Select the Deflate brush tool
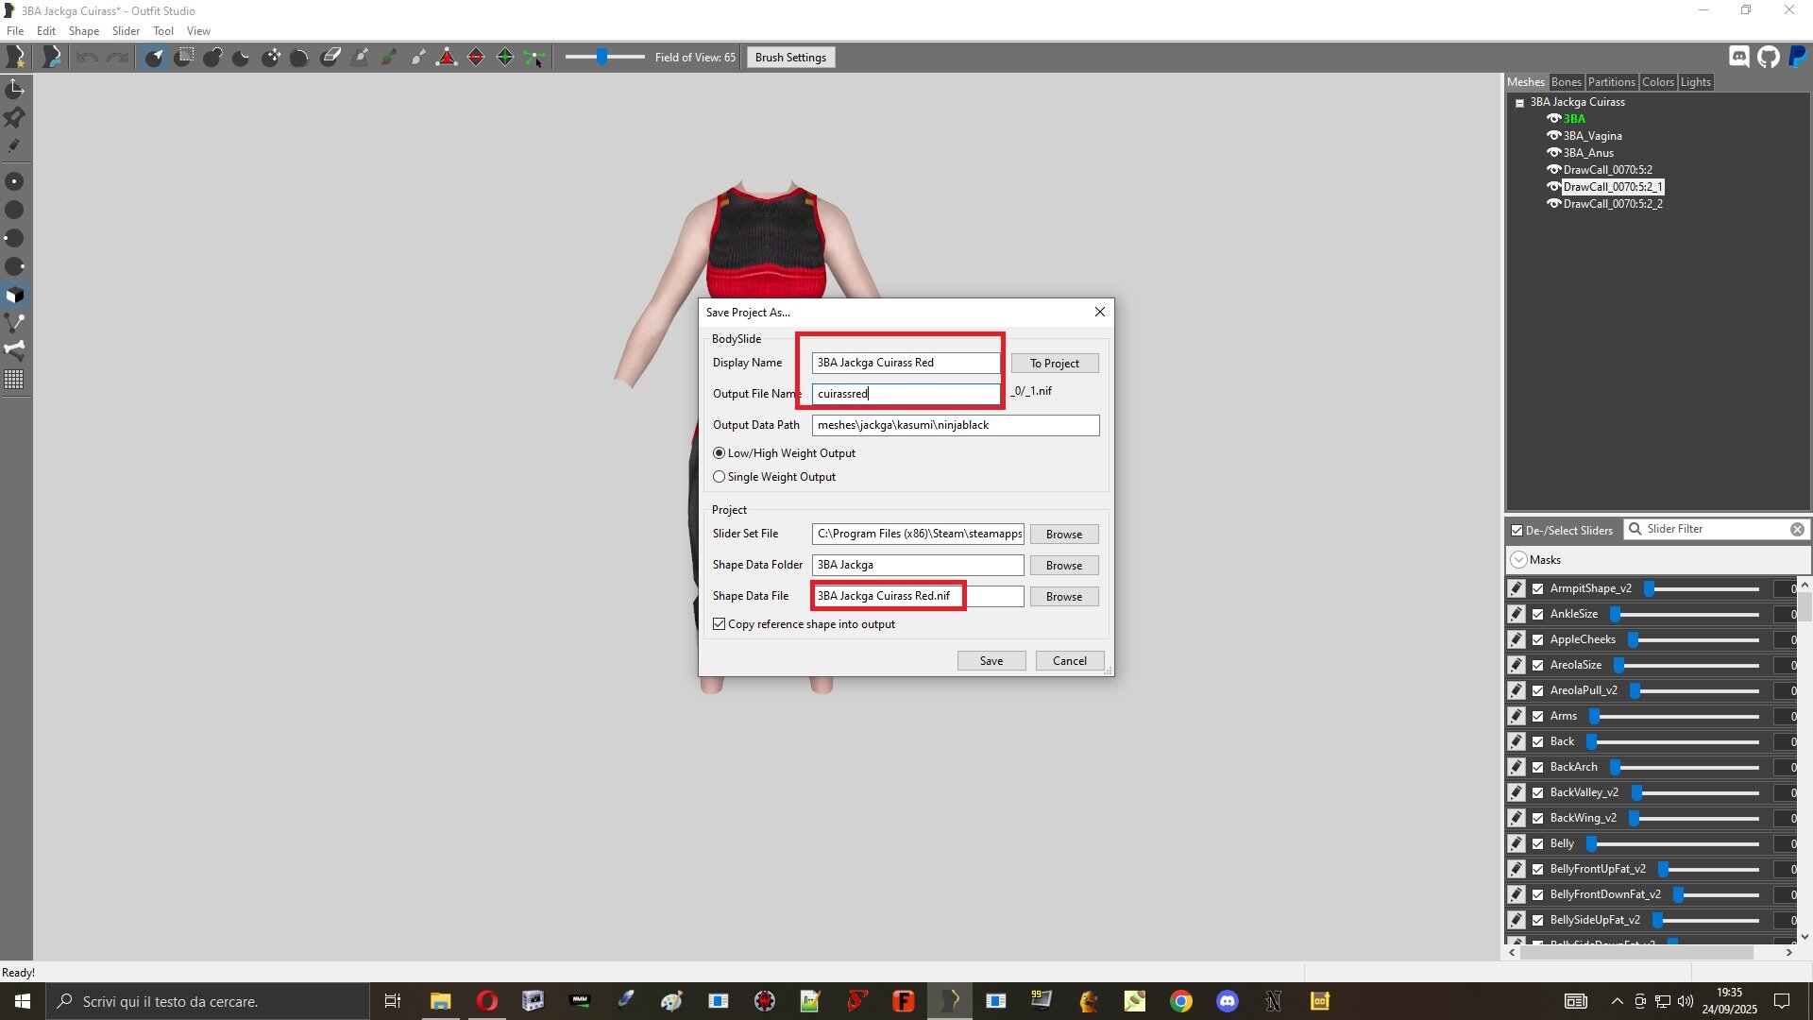 tap(242, 58)
